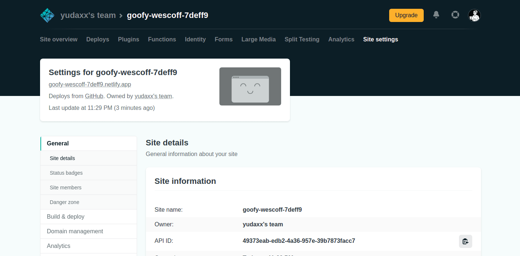
Task: Select Site details sidebar item
Action: [89, 158]
